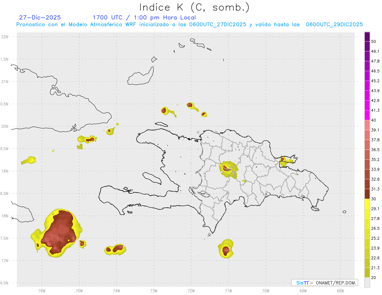Click the legend value '41.3'
The width and height of the screenshot is (382, 295).
coord(375,110)
